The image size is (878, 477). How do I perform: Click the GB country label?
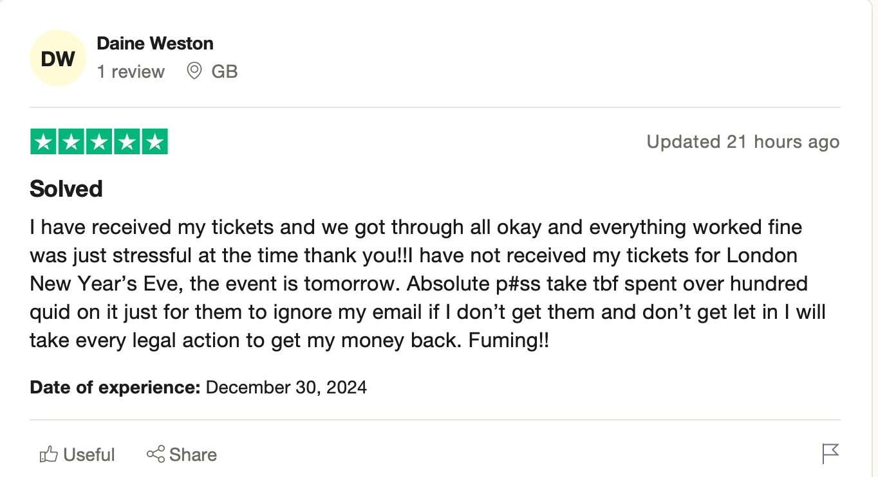(x=225, y=71)
